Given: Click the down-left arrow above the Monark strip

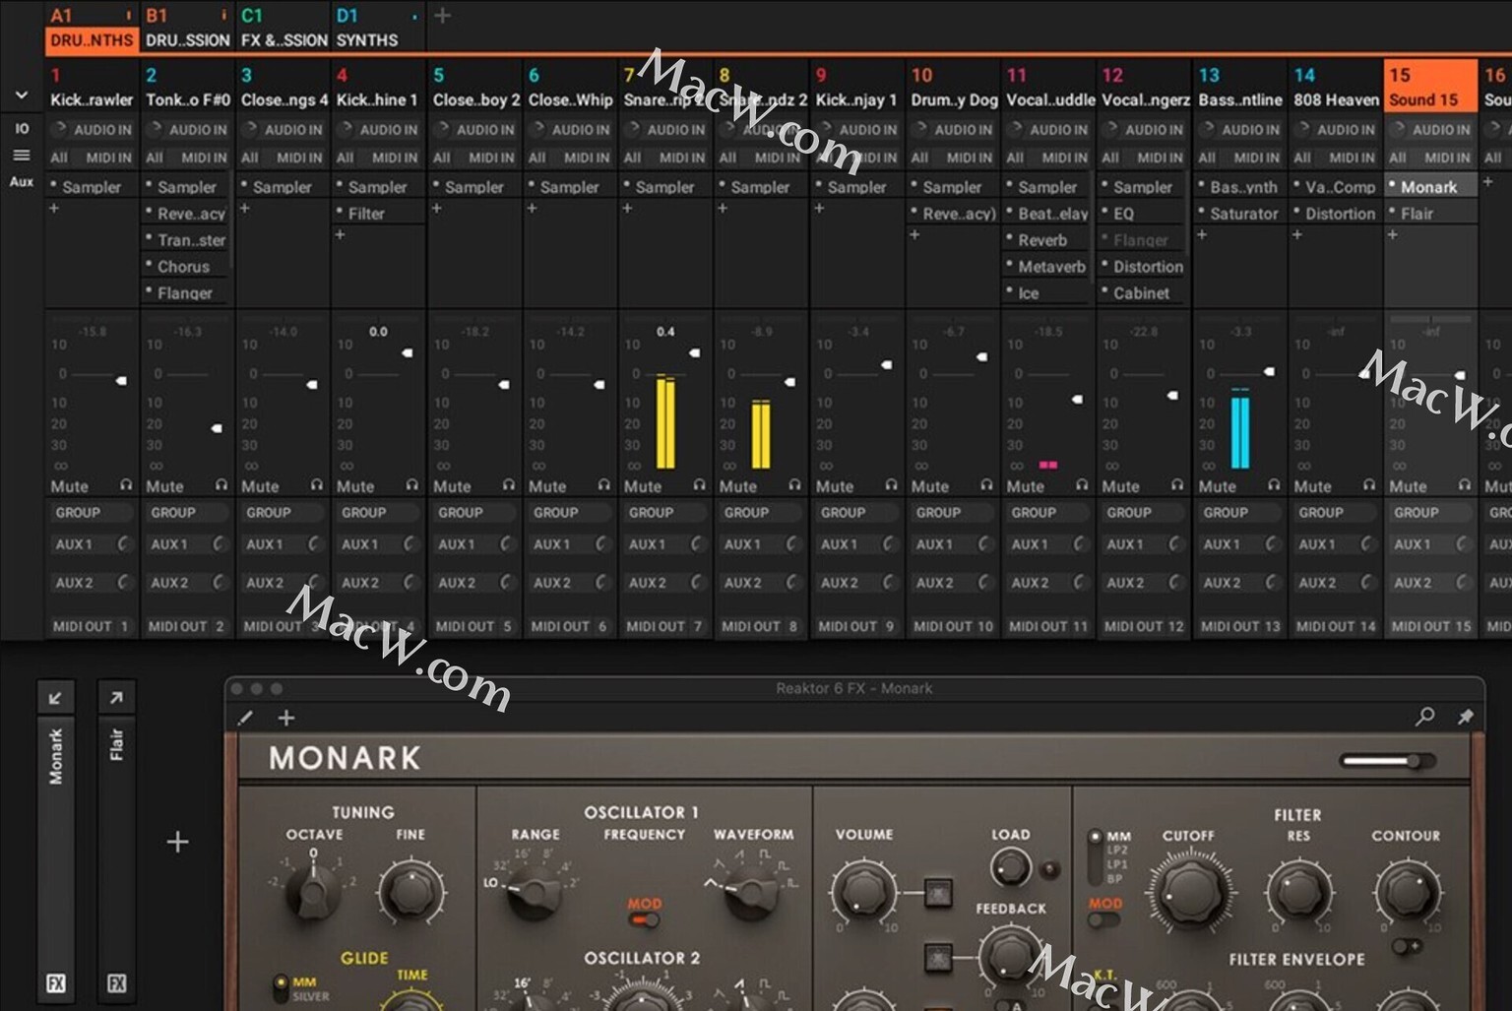Looking at the screenshot, I should 55,698.
